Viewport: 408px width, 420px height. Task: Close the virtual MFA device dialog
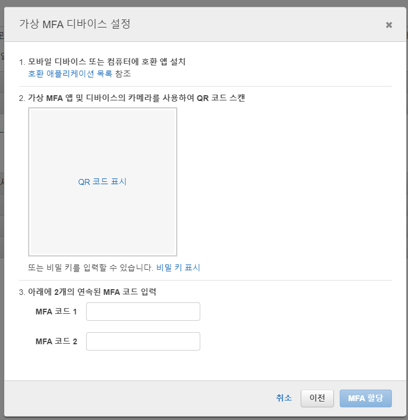pos(388,25)
